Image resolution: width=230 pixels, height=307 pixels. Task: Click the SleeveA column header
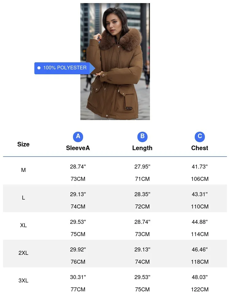[78, 148]
